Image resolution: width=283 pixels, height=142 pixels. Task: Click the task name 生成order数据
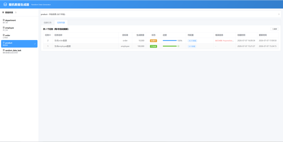pyautogui.click(x=60, y=41)
